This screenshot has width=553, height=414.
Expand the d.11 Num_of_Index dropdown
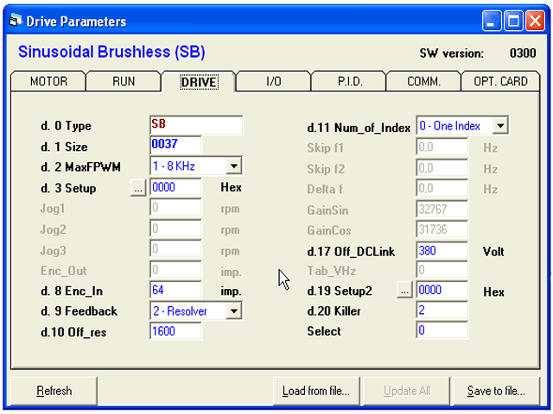pyautogui.click(x=500, y=126)
